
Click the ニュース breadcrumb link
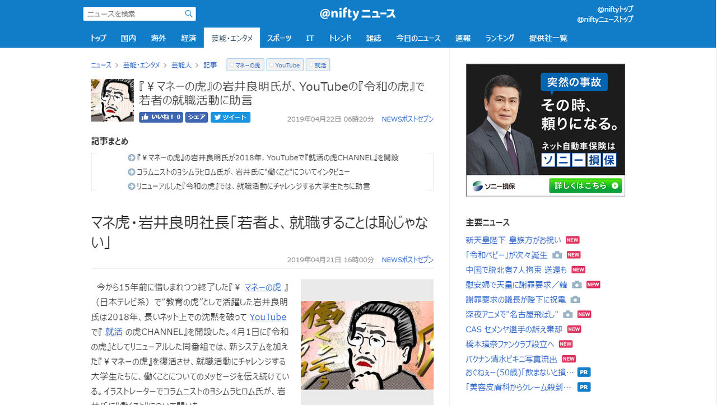101,66
